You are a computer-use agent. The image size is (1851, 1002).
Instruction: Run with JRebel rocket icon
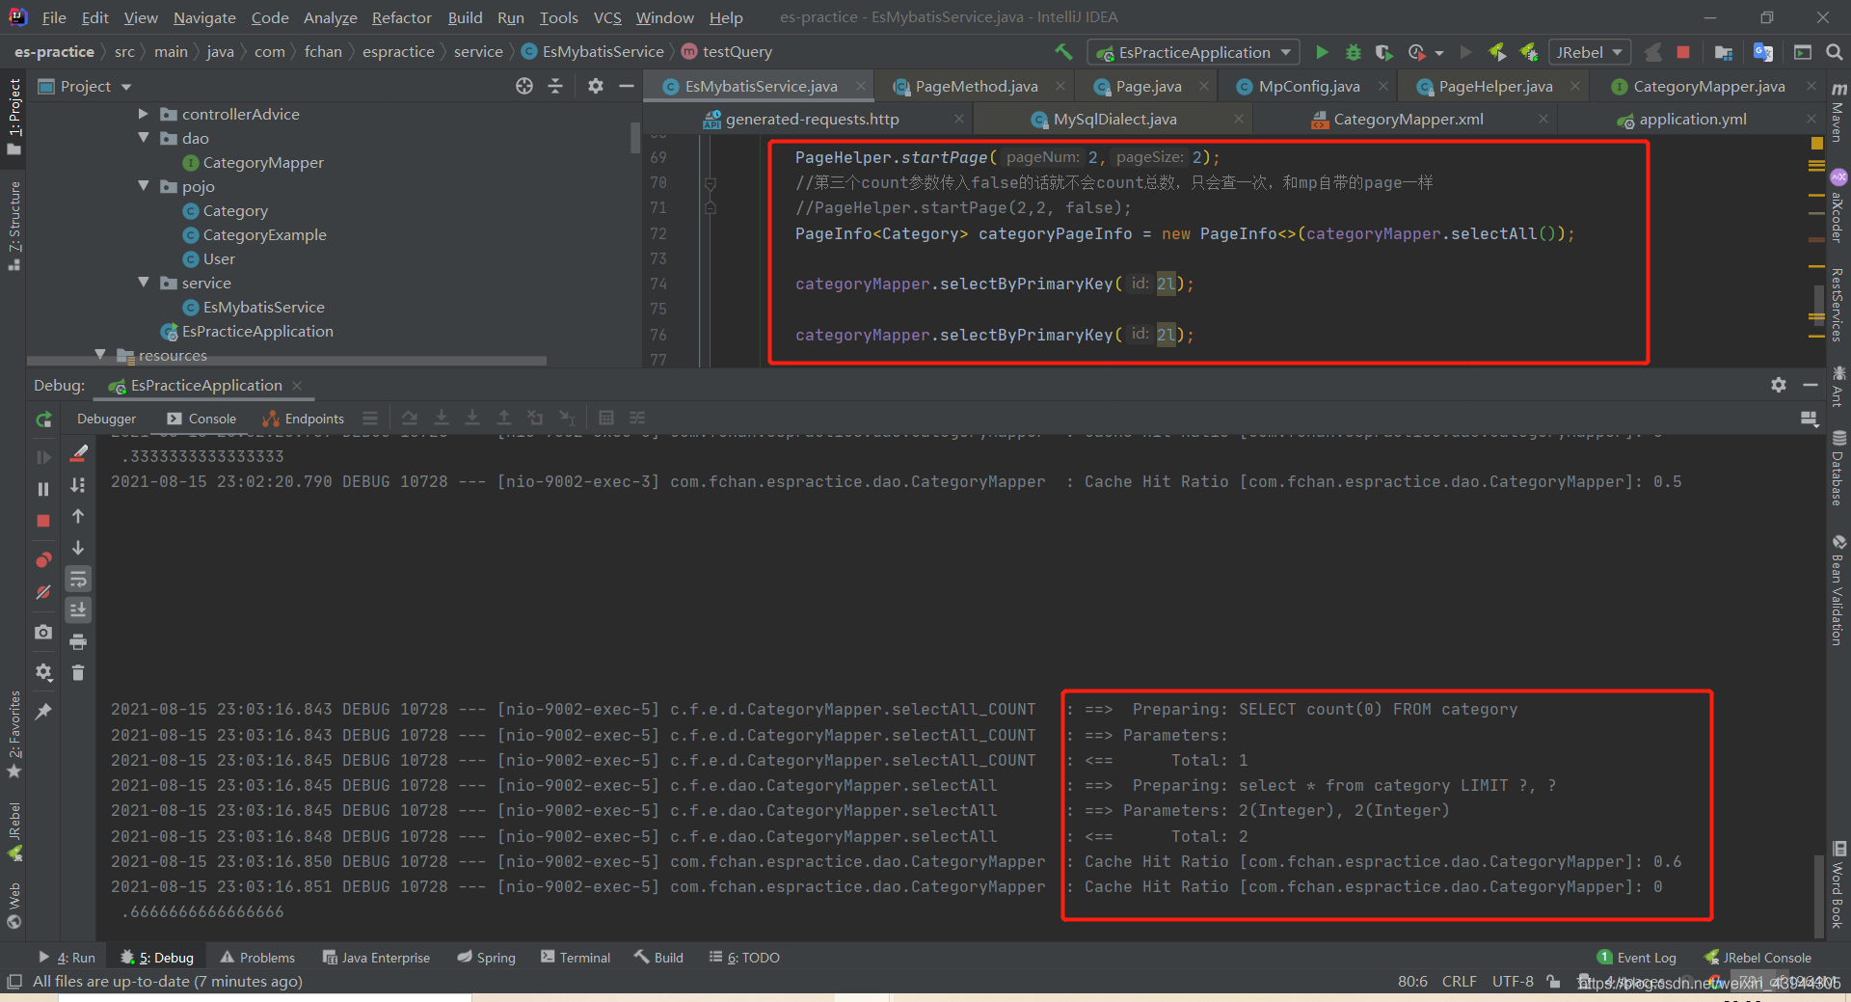(x=1497, y=52)
